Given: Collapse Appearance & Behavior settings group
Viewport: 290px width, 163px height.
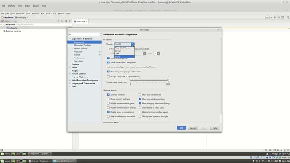Looking at the screenshot, I should 70,39.
